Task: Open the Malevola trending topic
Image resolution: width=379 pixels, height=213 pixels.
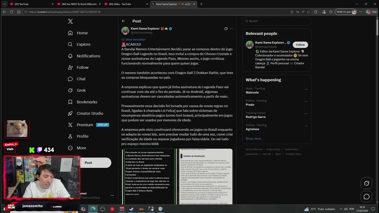Action: coord(252,93)
